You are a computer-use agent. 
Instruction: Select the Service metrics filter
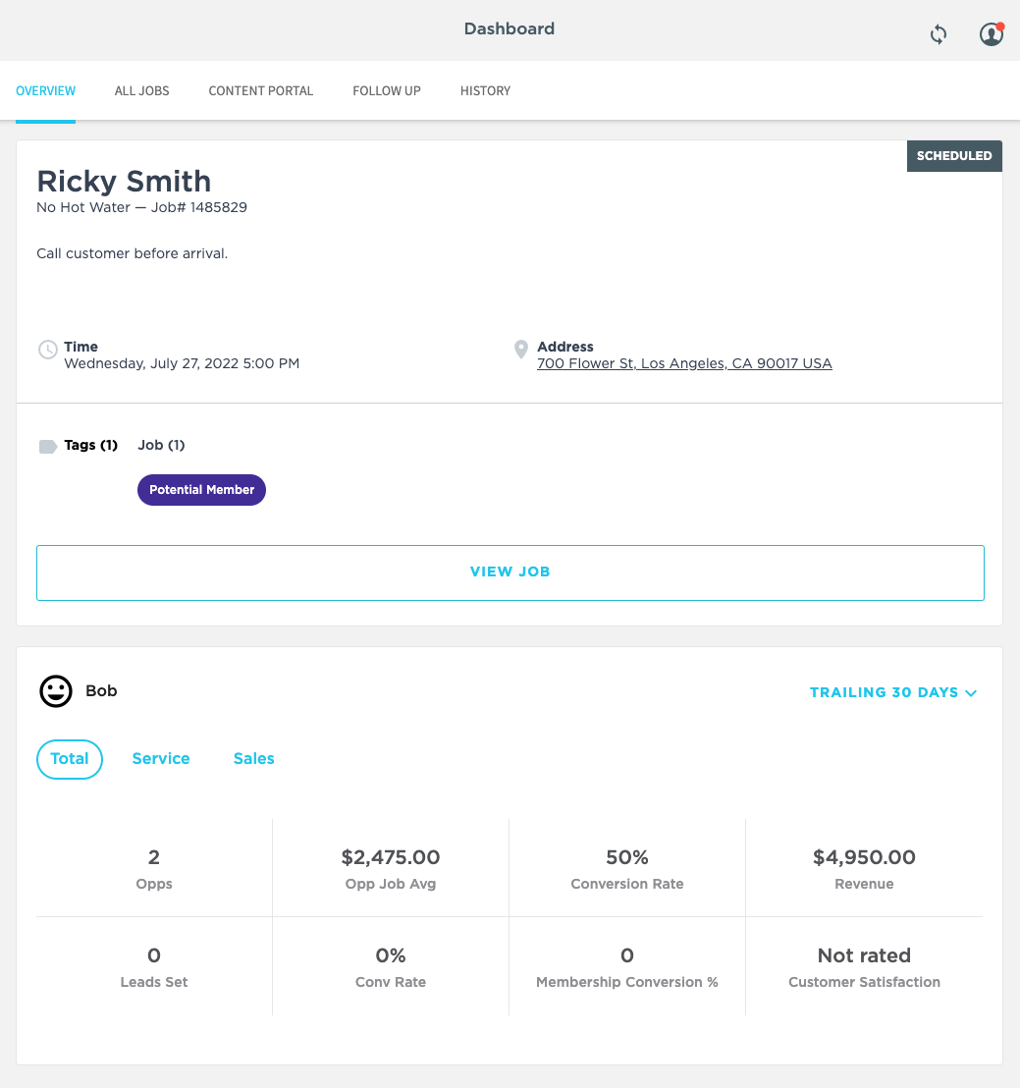[x=160, y=758]
